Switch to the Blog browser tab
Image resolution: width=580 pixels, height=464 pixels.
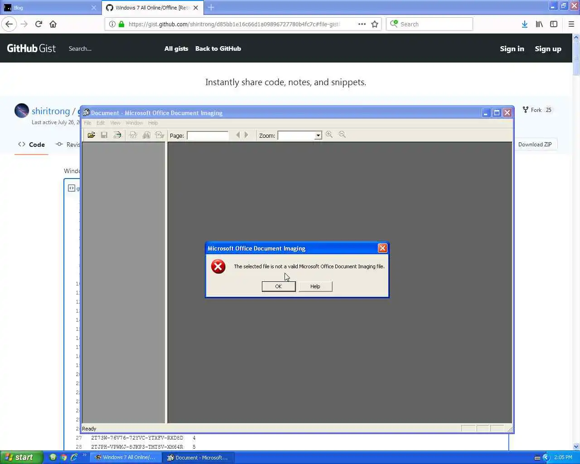point(50,8)
